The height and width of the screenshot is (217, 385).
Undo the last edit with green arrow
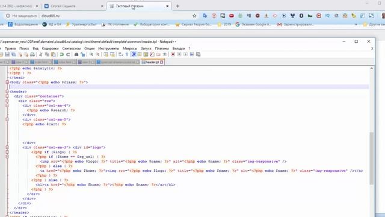click(x=61, y=54)
